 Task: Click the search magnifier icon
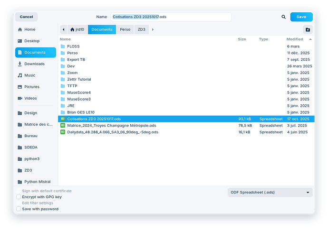(283, 17)
